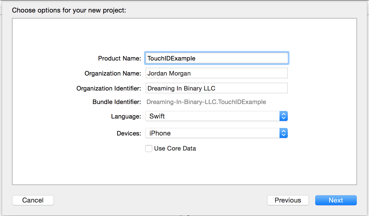Click the Use Core Data label
Image resolution: width=369 pixels, height=216 pixels.
[x=175, y=148]
